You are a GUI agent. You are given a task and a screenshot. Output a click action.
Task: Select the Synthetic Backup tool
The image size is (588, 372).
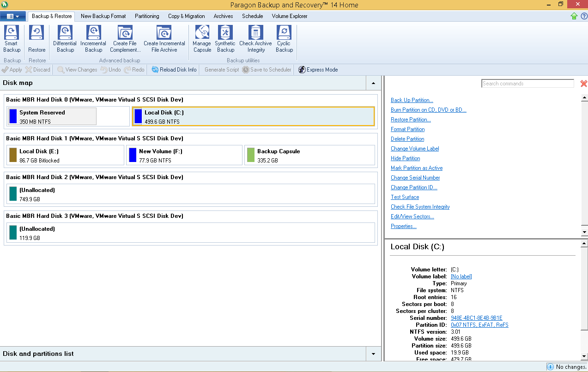[225, 39]
